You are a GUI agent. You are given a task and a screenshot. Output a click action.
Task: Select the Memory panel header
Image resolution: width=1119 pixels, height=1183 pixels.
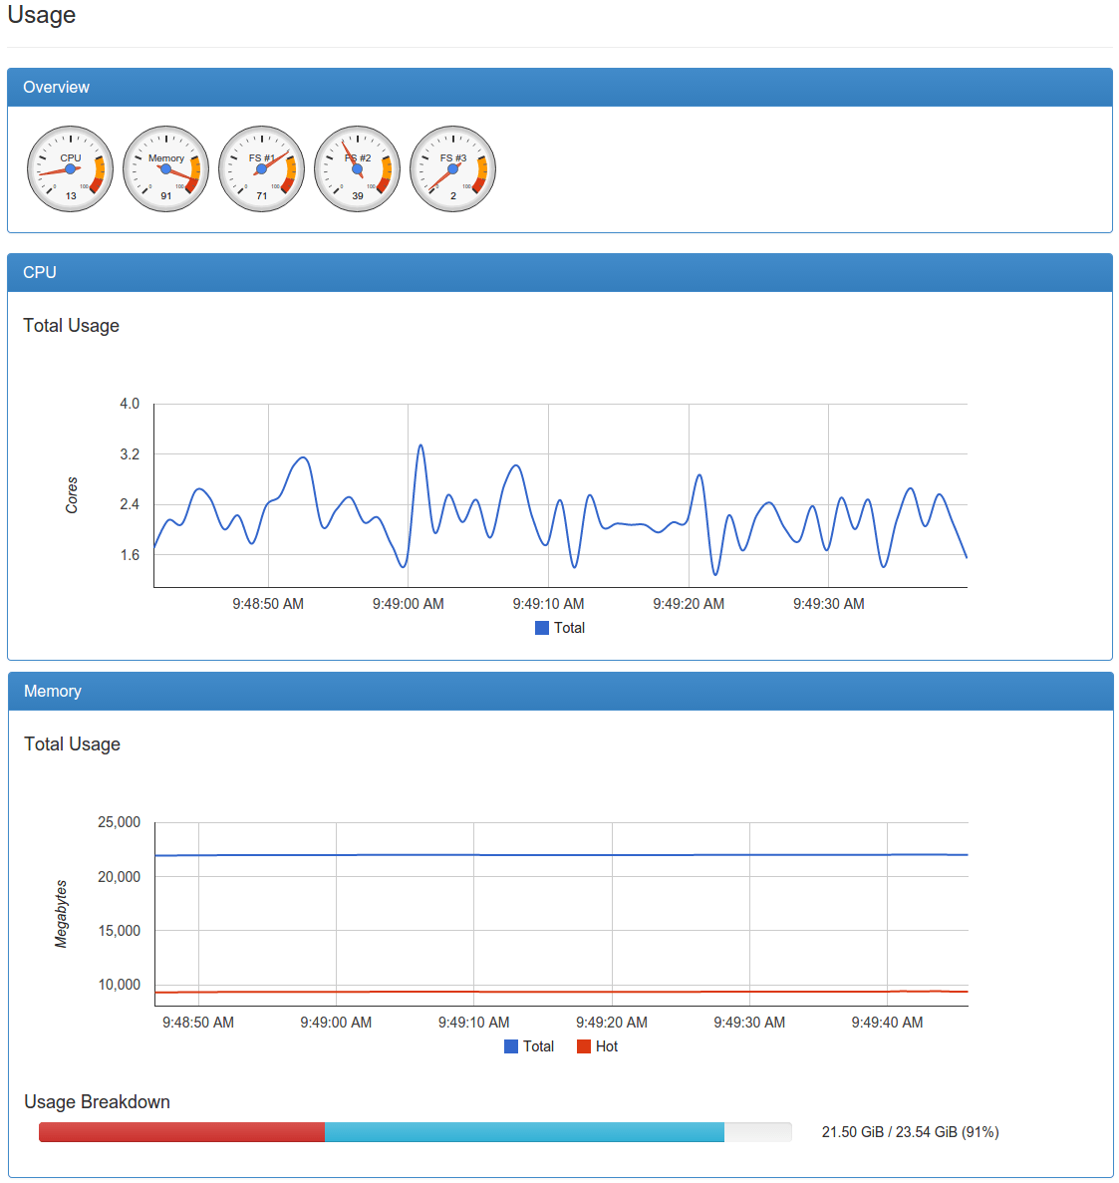pyautogui.click(x=559, y=692)
